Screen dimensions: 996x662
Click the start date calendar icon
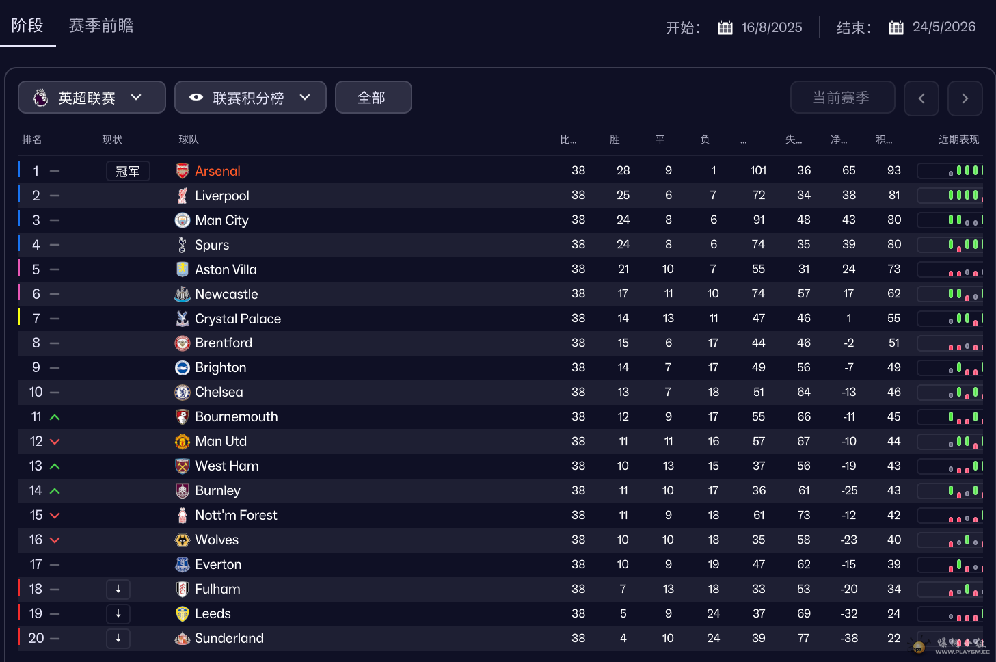725,28
